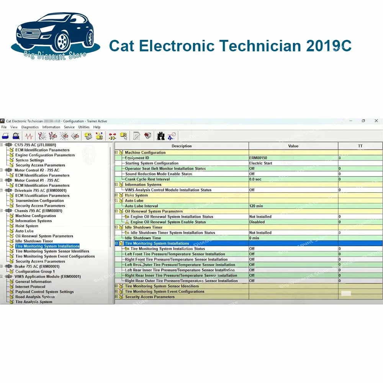
Task: Select Payload Control System Settings in the tree
Action: coord(44,292)
